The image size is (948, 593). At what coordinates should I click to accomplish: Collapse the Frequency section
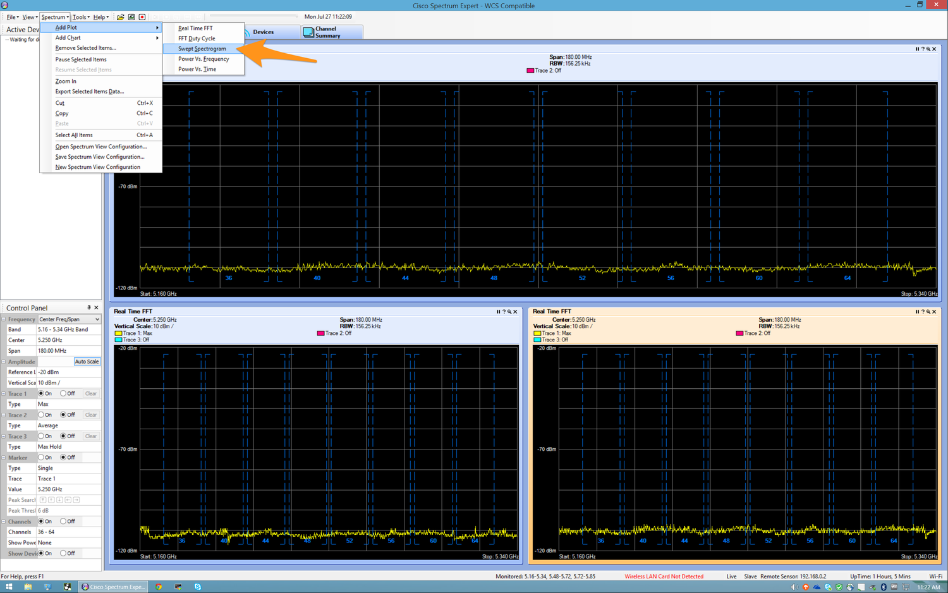4,319
